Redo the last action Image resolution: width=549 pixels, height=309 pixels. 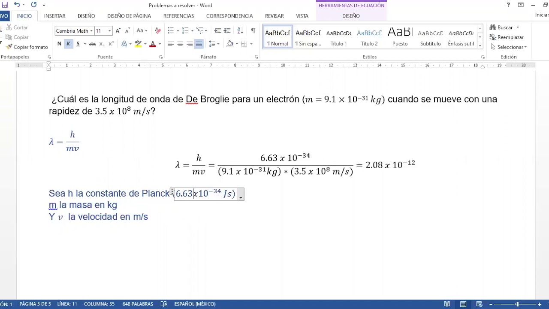click(x=34, y=5)
